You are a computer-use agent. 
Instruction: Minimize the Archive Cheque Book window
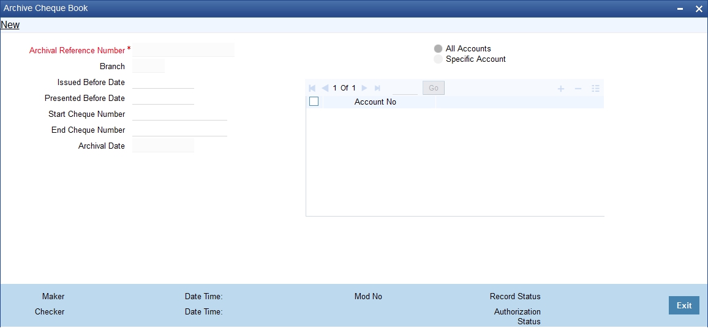(680, 9)
